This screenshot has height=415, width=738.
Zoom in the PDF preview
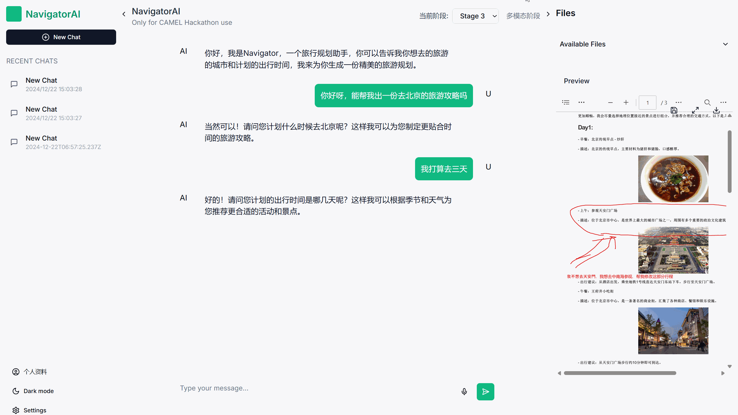coord(626,102)
